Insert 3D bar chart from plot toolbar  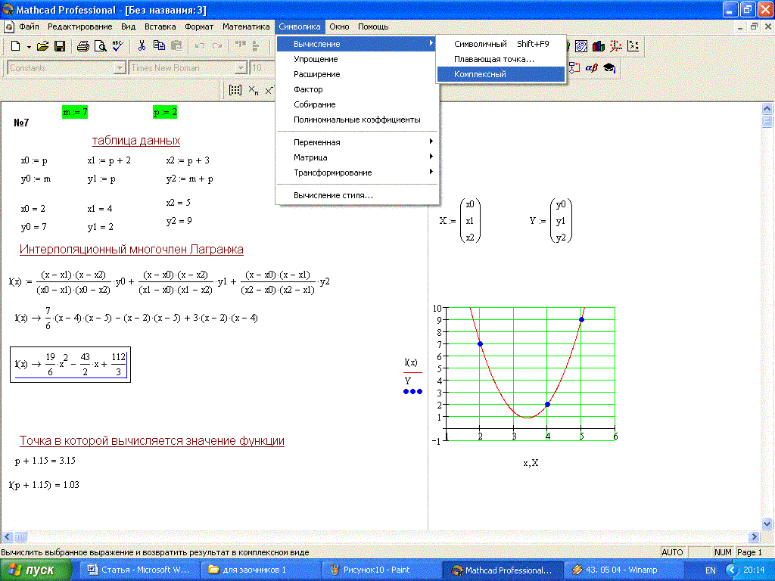[x=599, y=46]
